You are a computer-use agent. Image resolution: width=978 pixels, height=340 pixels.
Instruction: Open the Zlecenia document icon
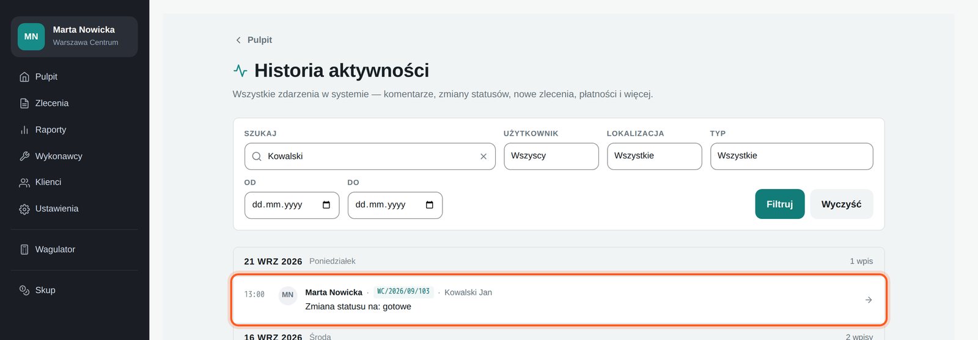(24, 103)
